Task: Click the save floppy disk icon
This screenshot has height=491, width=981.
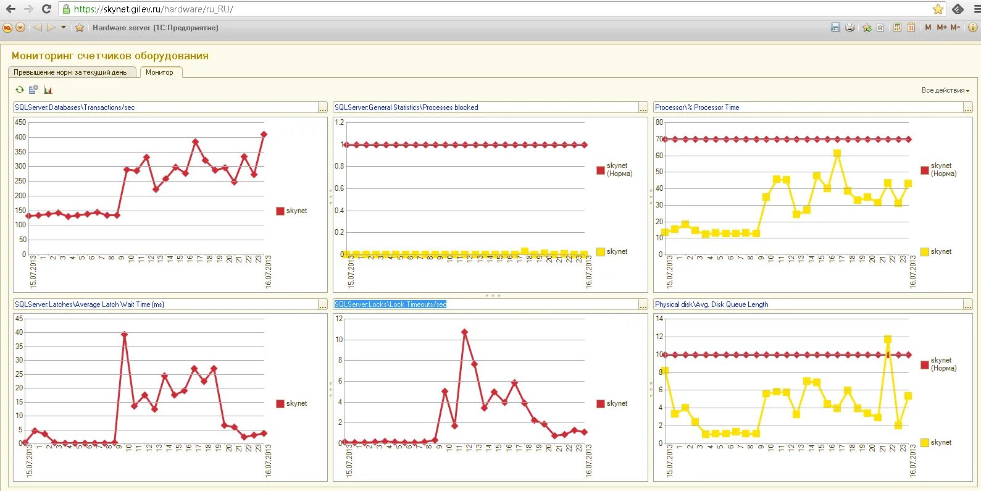Action: coord(835,27)
